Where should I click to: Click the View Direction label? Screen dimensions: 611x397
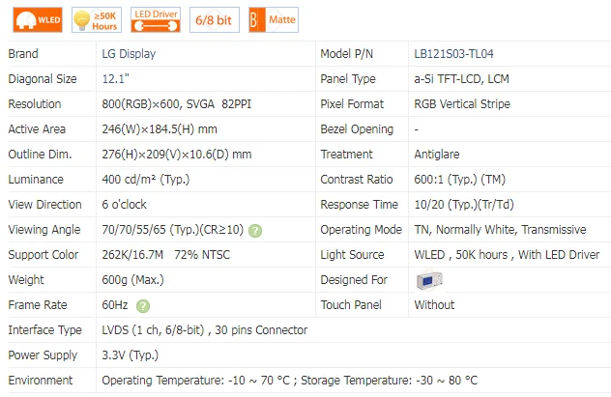click(44, 205)
